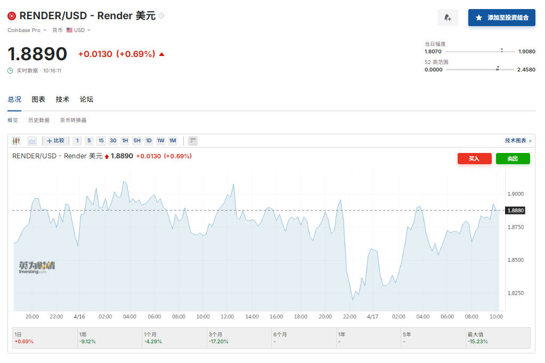Screen dimensions: 545x363
Task: Select 1日 time range
Action: (45, 337)
